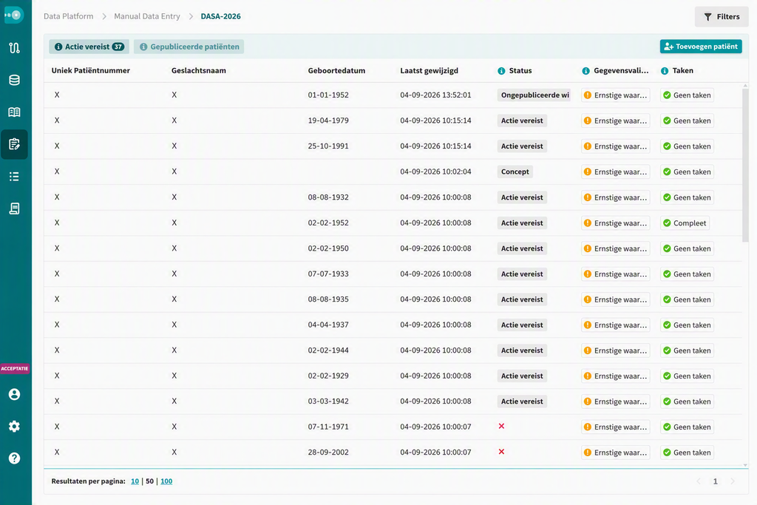Go to the next page arrow
This screenshot has width=757, height=505.
733,481
